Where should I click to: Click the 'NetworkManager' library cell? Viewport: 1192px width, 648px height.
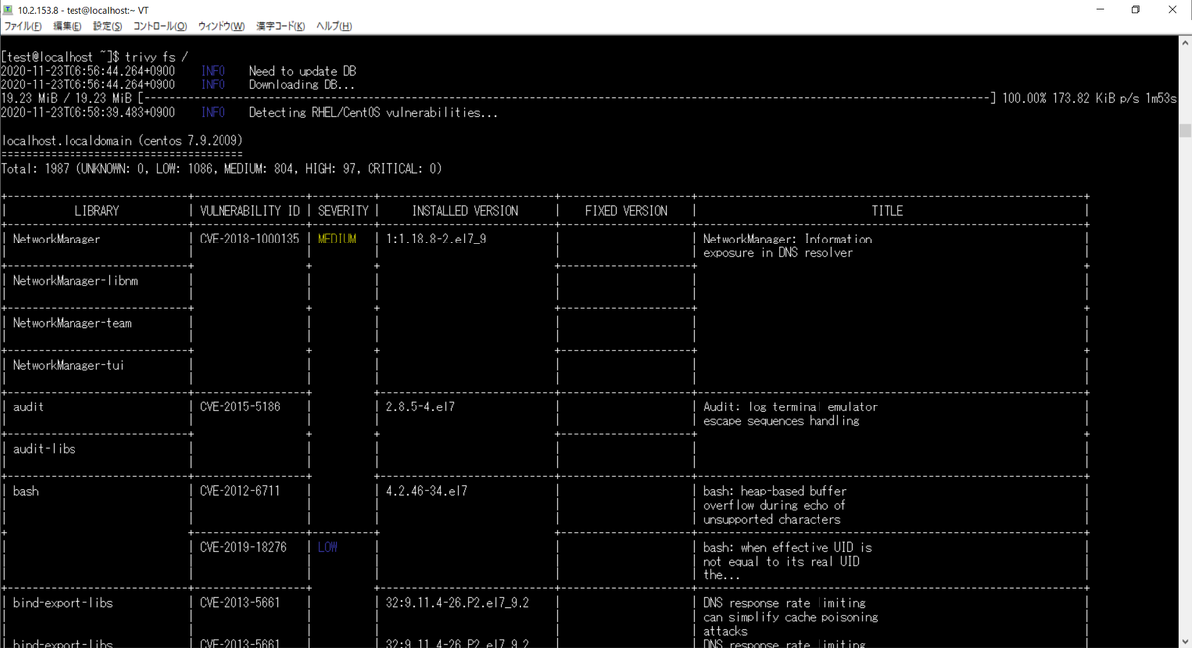click(x=57, y=239)
